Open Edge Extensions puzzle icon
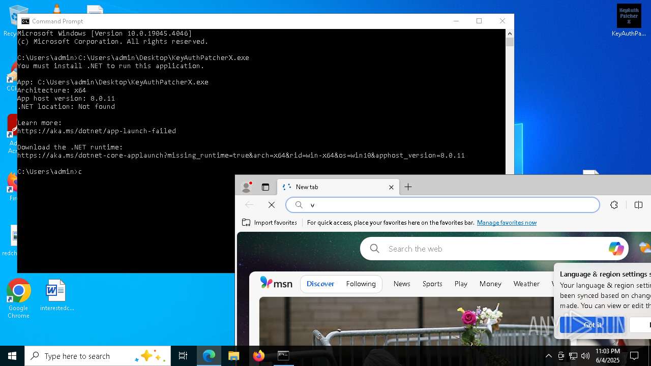 point(614,205)
